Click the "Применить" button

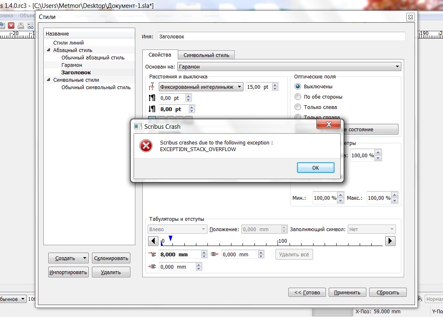click(x=347, y=292)
